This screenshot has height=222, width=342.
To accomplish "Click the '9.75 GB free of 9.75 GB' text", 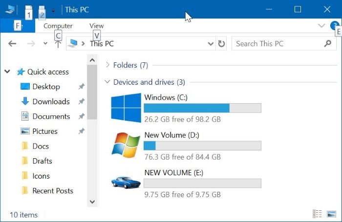I will [x=182, y=195].
